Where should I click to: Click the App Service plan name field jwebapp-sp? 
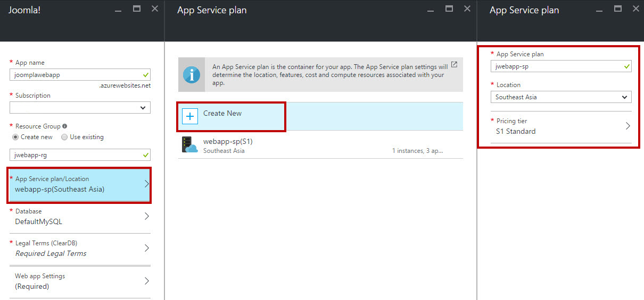click(561, 66)
